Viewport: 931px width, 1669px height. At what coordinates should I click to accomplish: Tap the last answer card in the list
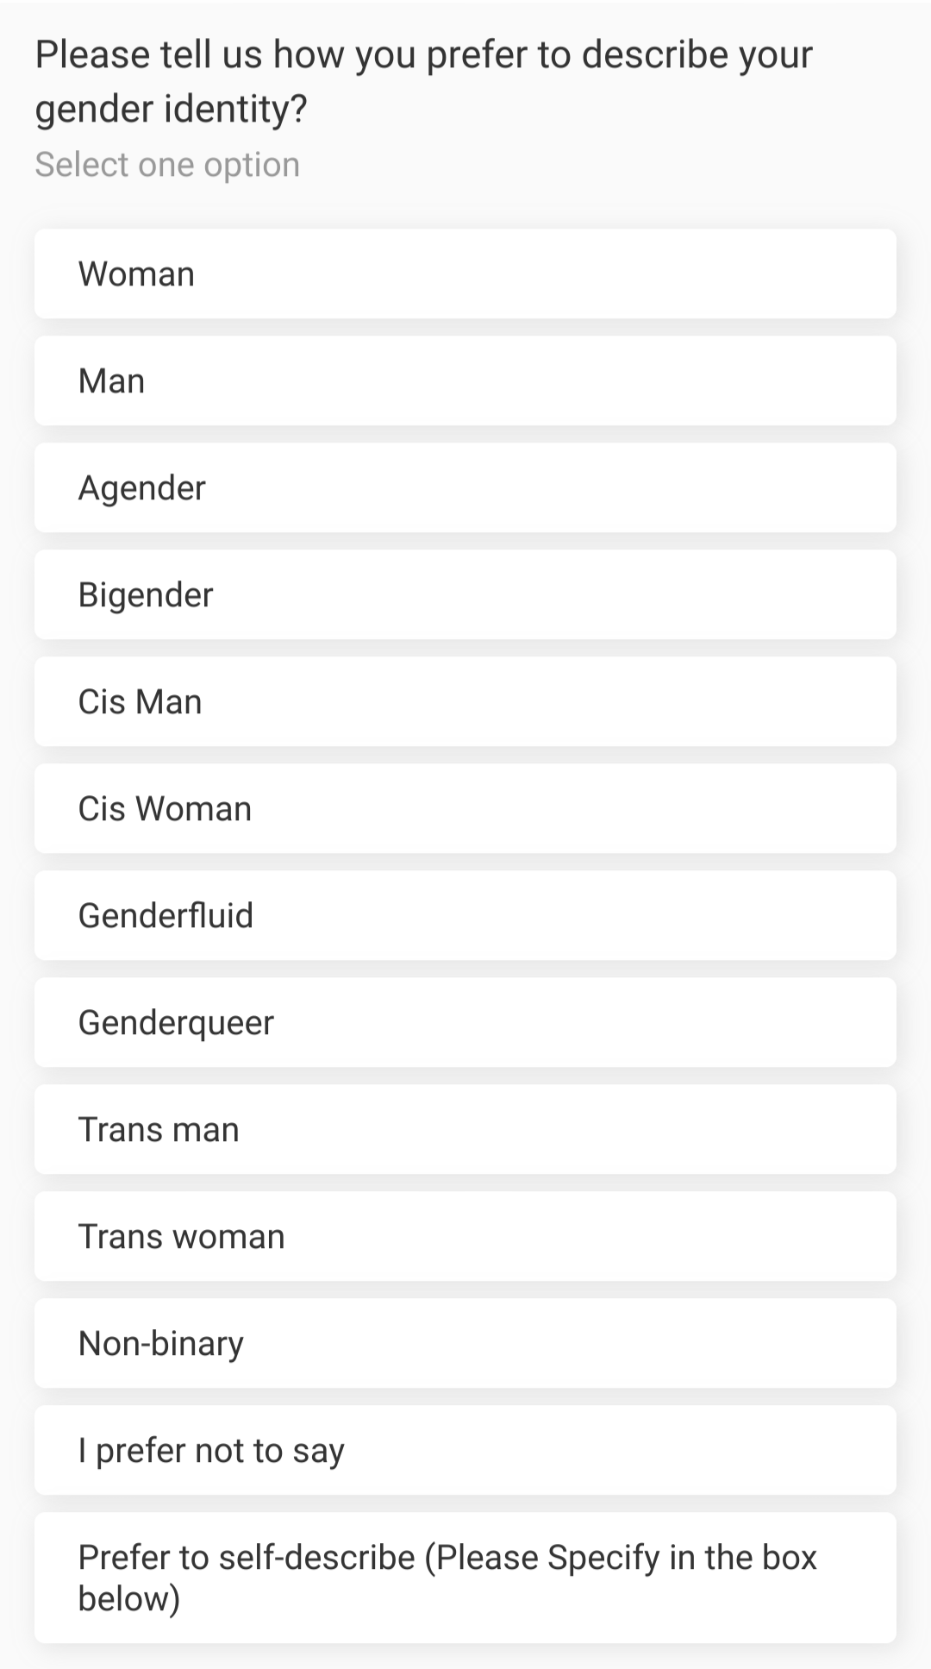(465, 1578)
